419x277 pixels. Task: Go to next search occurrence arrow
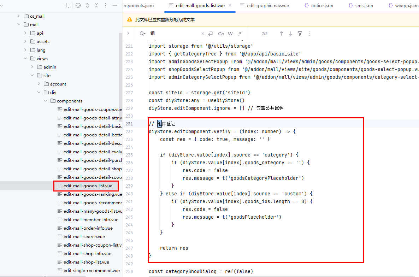click(x=291, y=34)
